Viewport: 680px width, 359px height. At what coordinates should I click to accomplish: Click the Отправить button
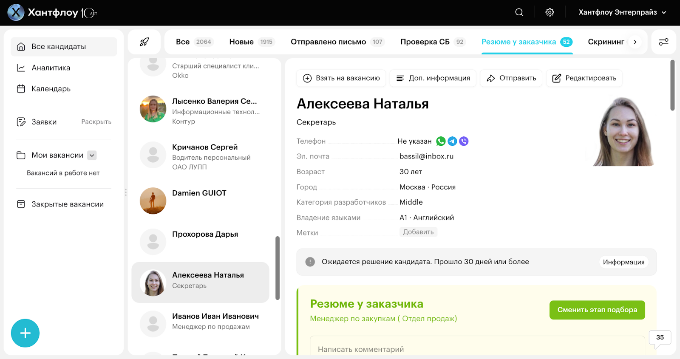[511, 78]
